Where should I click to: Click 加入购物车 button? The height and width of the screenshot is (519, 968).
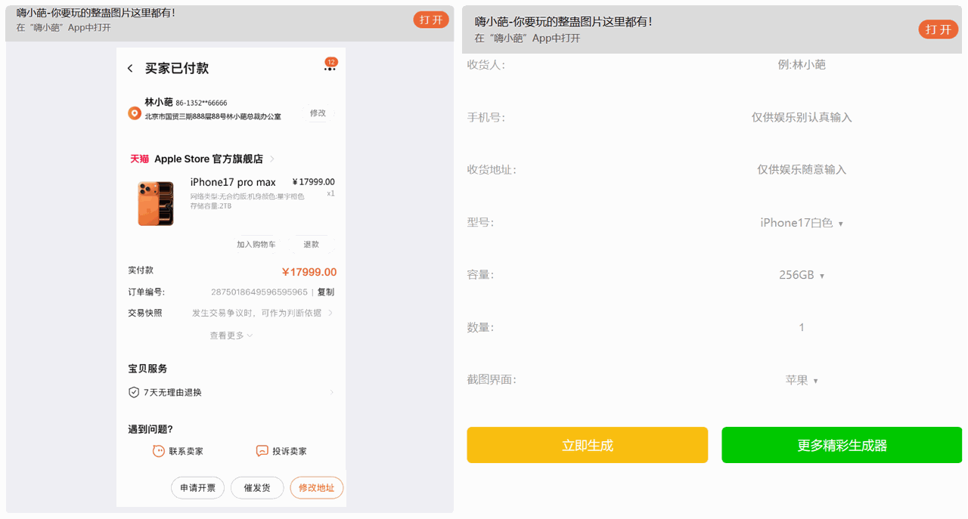pyautogui.click(x=256, y=245)
